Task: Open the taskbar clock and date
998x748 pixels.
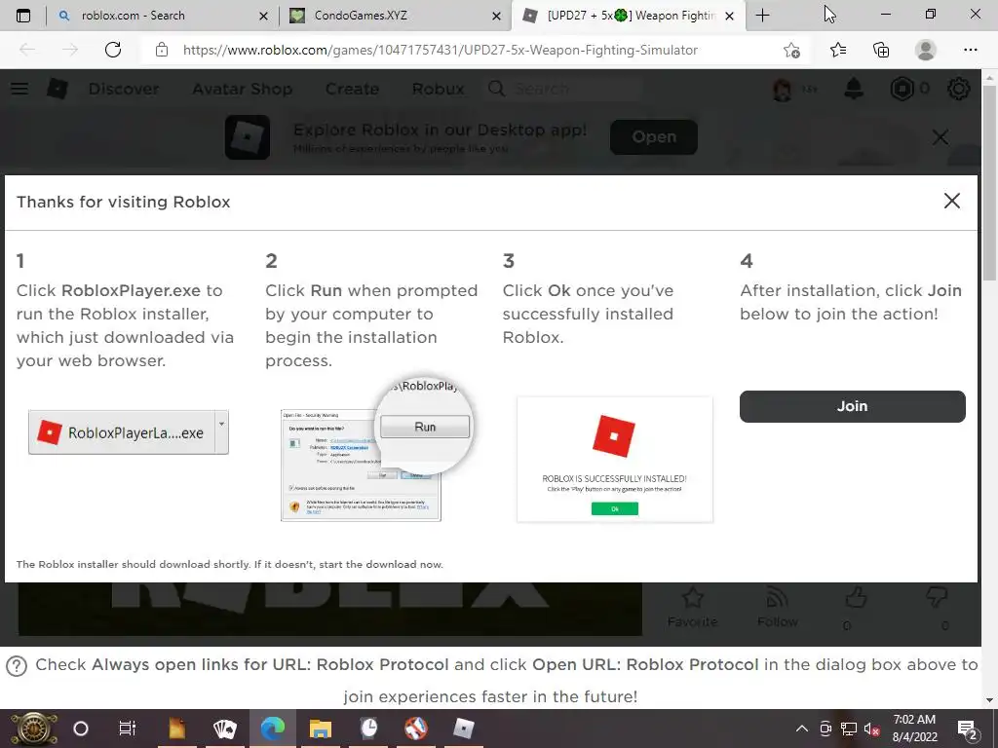Action: pos(914,729)
